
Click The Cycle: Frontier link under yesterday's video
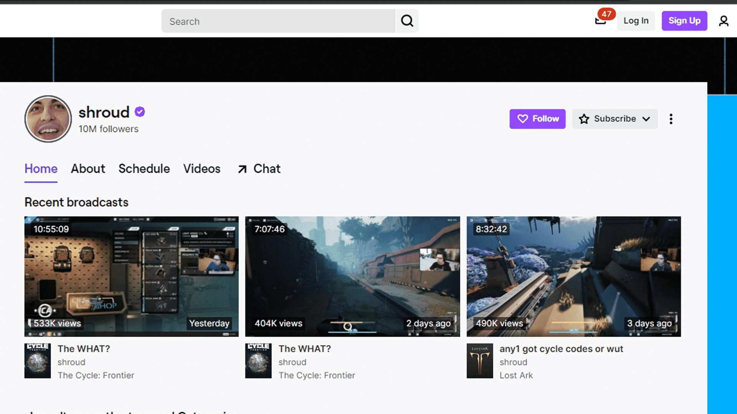pos(96,375)
